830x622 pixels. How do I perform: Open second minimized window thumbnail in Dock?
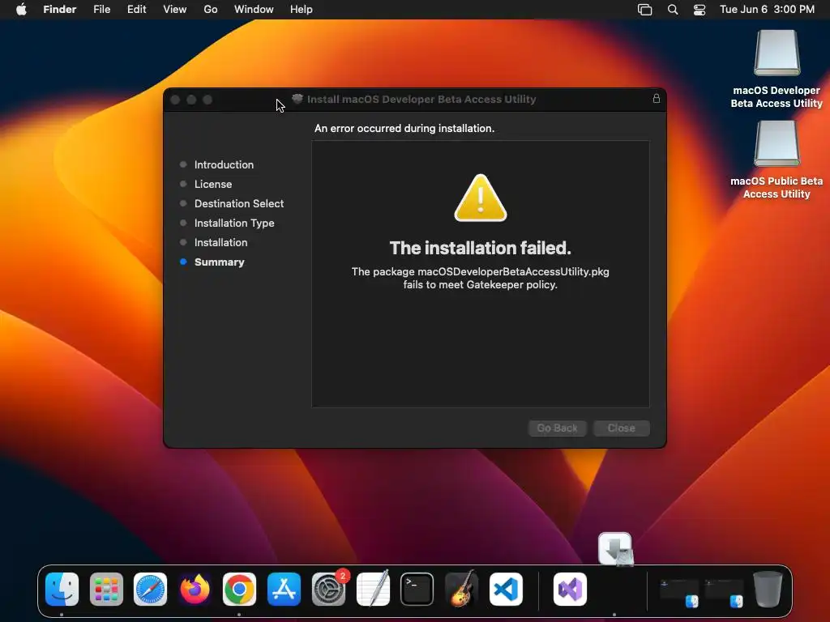click(724, 592)
